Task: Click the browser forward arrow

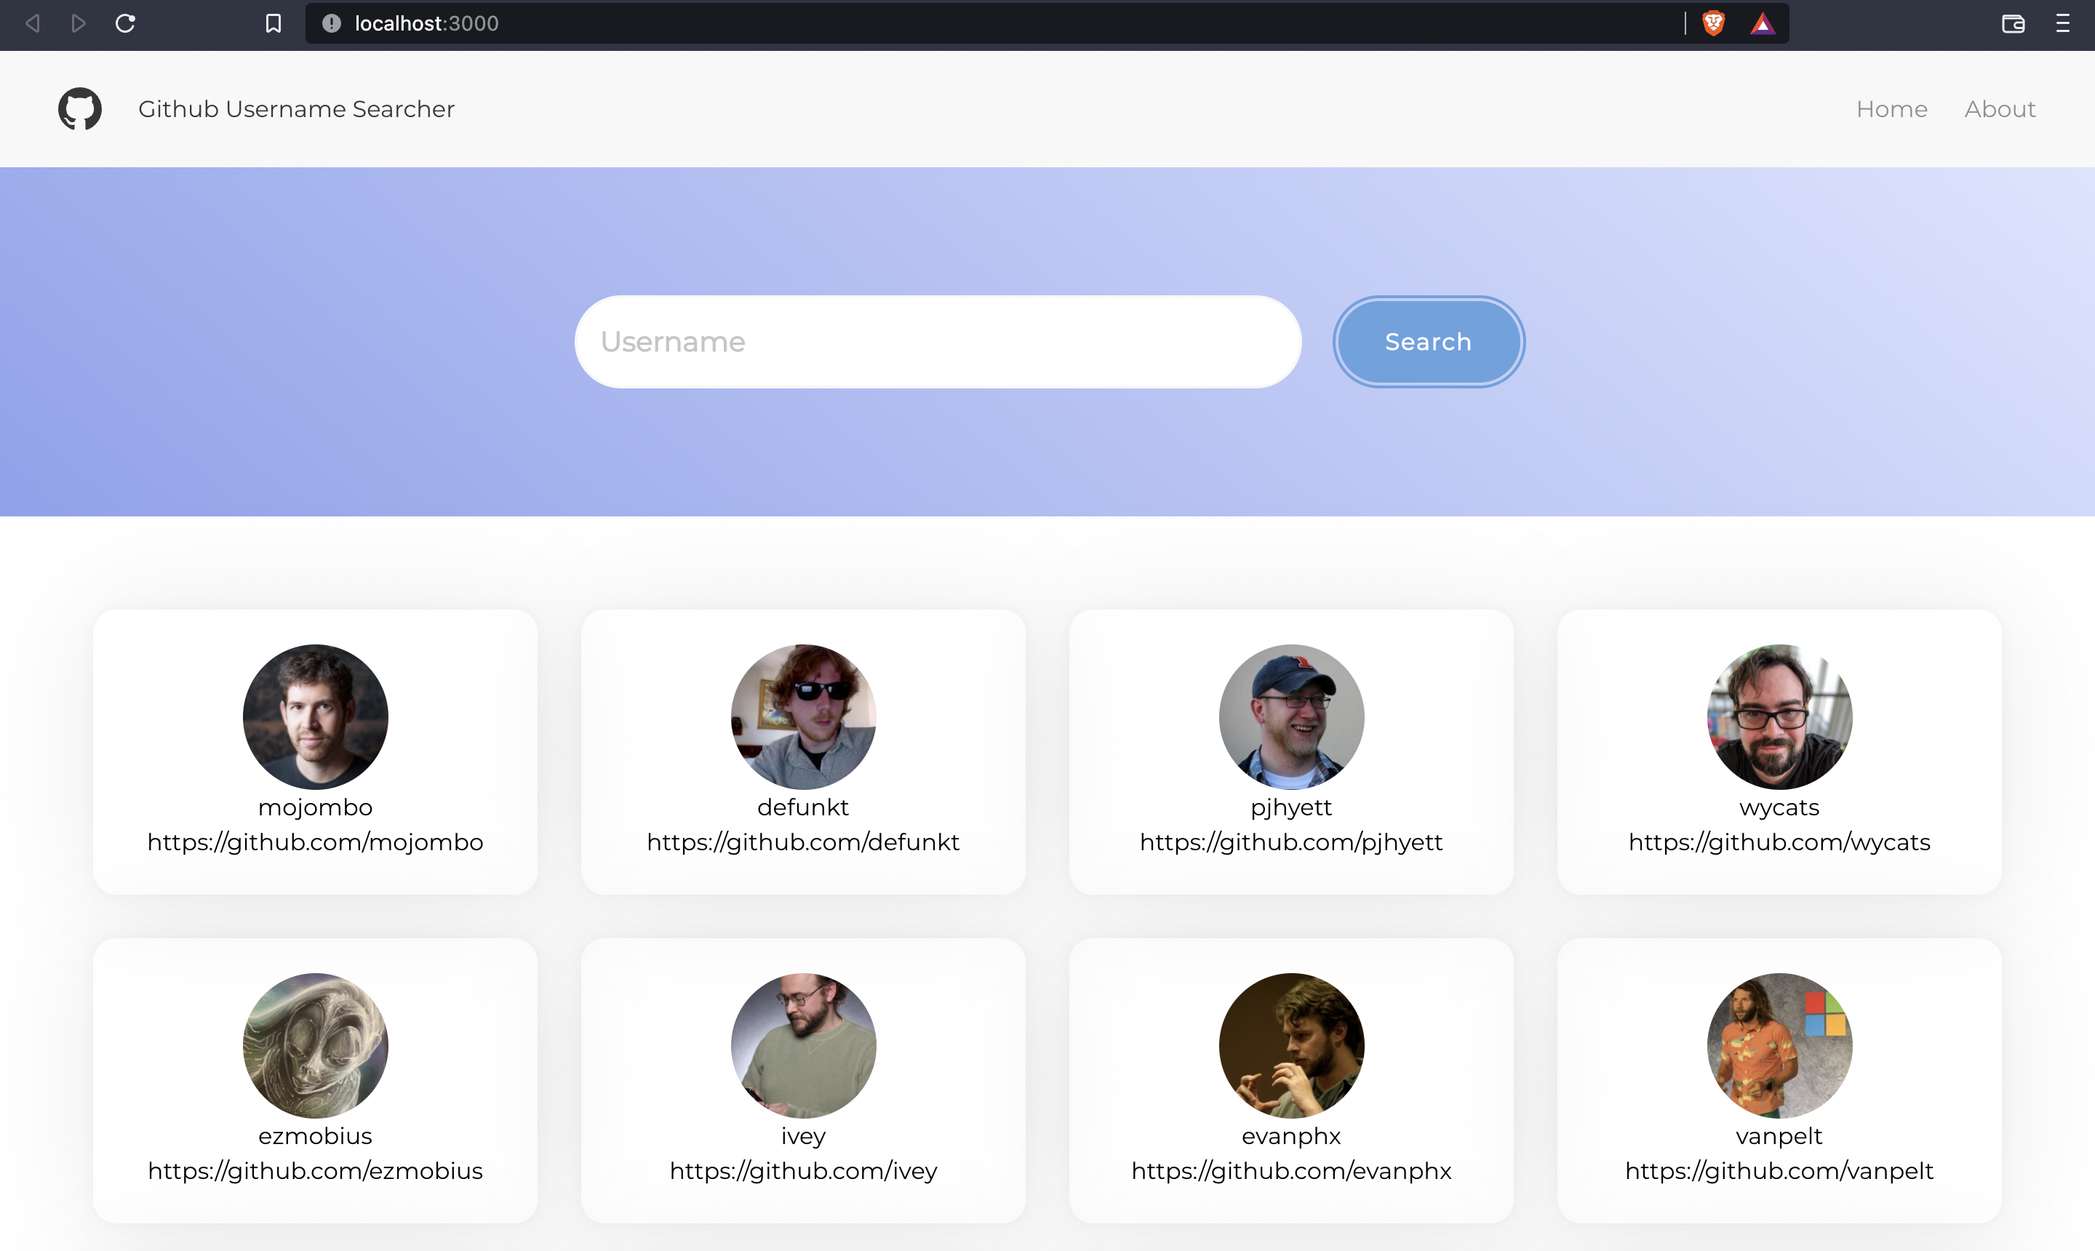Action: click(x=79, y=23)
